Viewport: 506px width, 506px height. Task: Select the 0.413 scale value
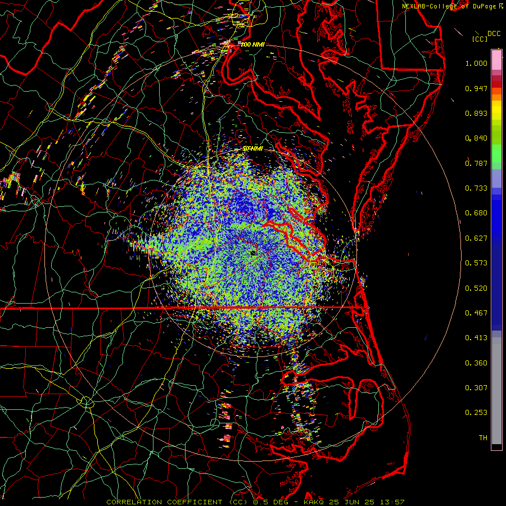pos(476,338)
